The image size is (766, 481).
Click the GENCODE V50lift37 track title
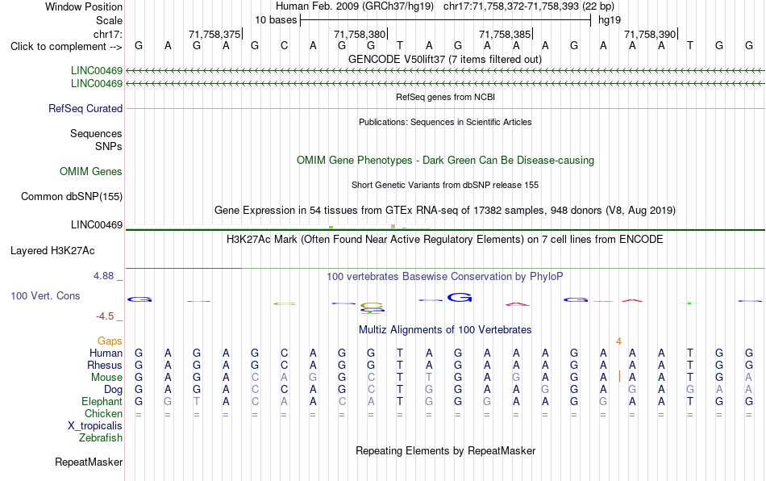(444, 59)
